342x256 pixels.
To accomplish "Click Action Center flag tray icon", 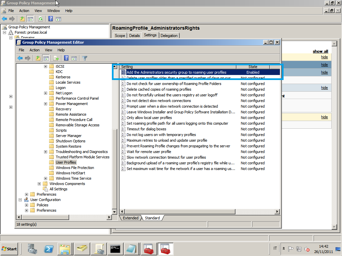I will [x=291, y=249].
